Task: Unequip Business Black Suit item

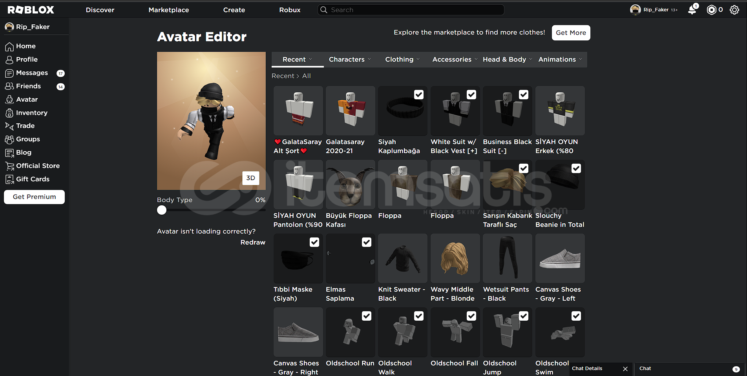Action: (524, 95)
